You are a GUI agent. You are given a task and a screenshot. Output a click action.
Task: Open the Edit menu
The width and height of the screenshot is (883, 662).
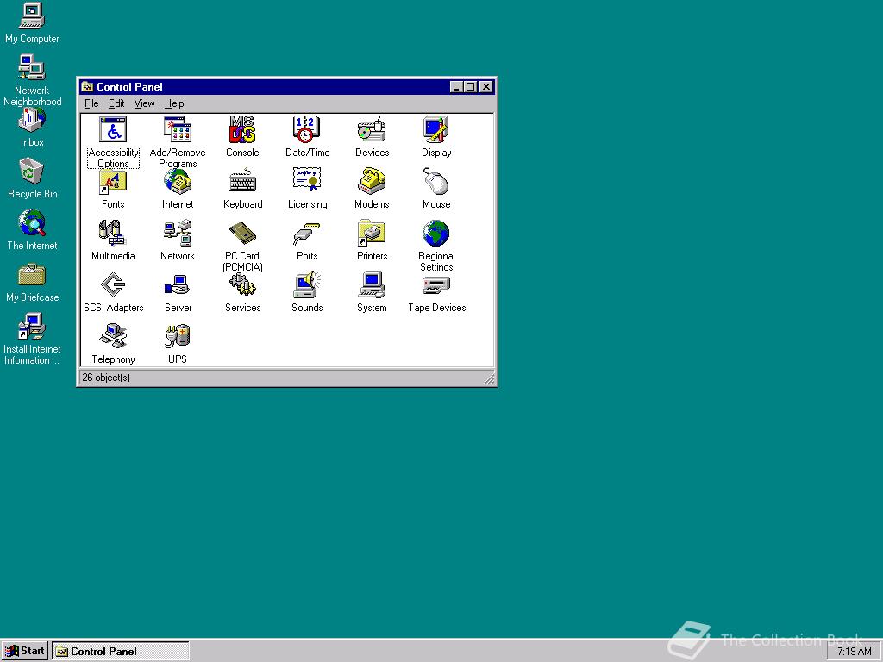pos(116,103)
